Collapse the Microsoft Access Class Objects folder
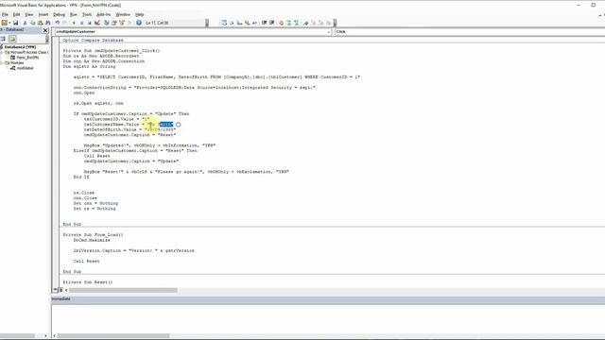The height and width of the screenshot is (340, 605). pyautogui.click(x=2, y=52)
